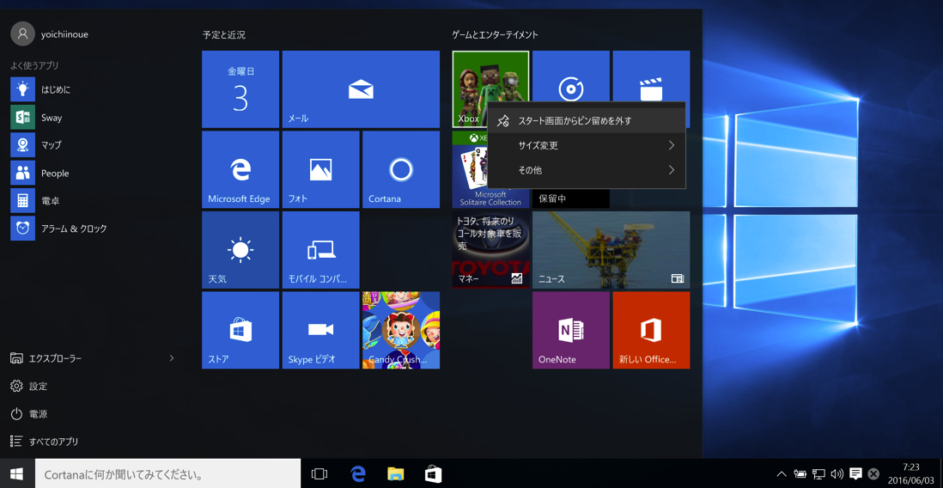Launch Edge from the taskbar

pos(358,474)
